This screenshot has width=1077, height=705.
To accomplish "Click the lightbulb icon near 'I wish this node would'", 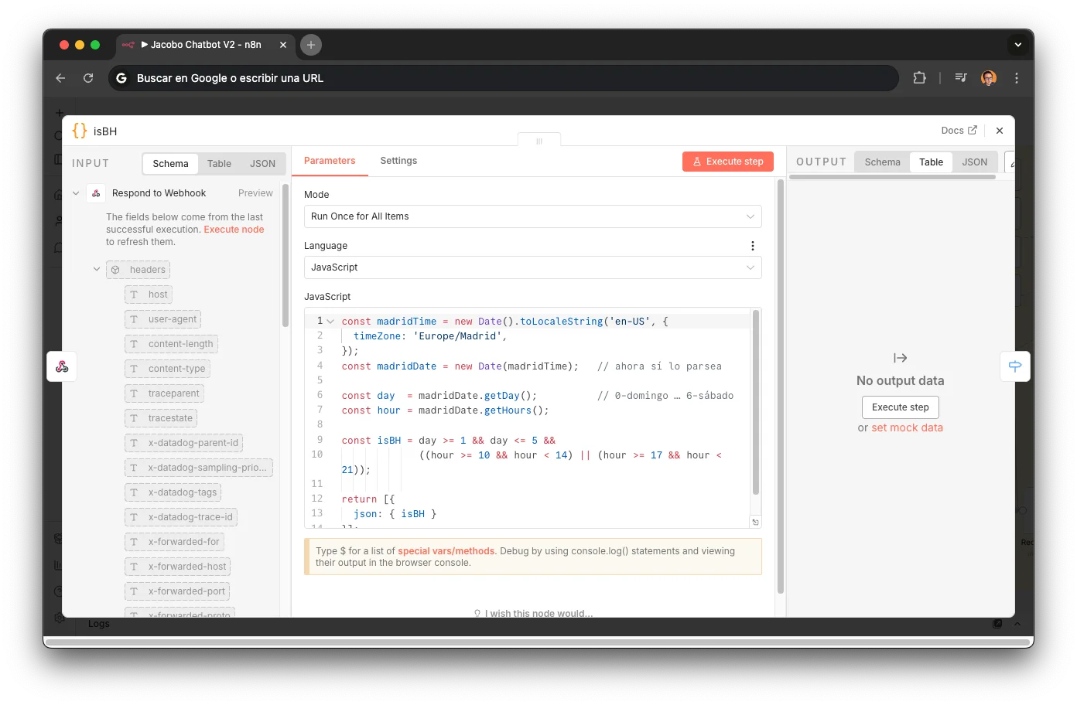I will [x=477, y=613].
